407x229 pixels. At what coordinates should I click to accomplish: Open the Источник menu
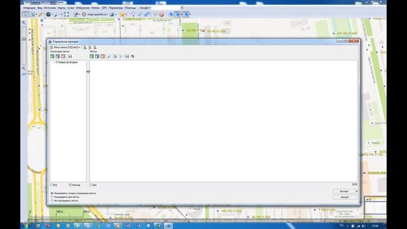click(50, 8)
